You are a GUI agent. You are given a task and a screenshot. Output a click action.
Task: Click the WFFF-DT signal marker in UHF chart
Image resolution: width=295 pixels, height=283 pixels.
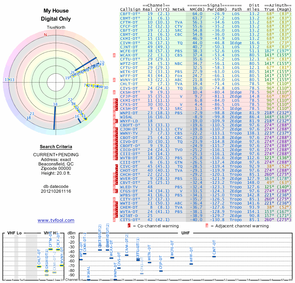[191, 264]
